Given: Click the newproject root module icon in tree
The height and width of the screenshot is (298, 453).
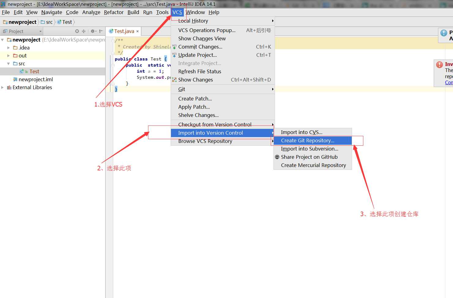Looking at the screenshot, I should (9, 40).
